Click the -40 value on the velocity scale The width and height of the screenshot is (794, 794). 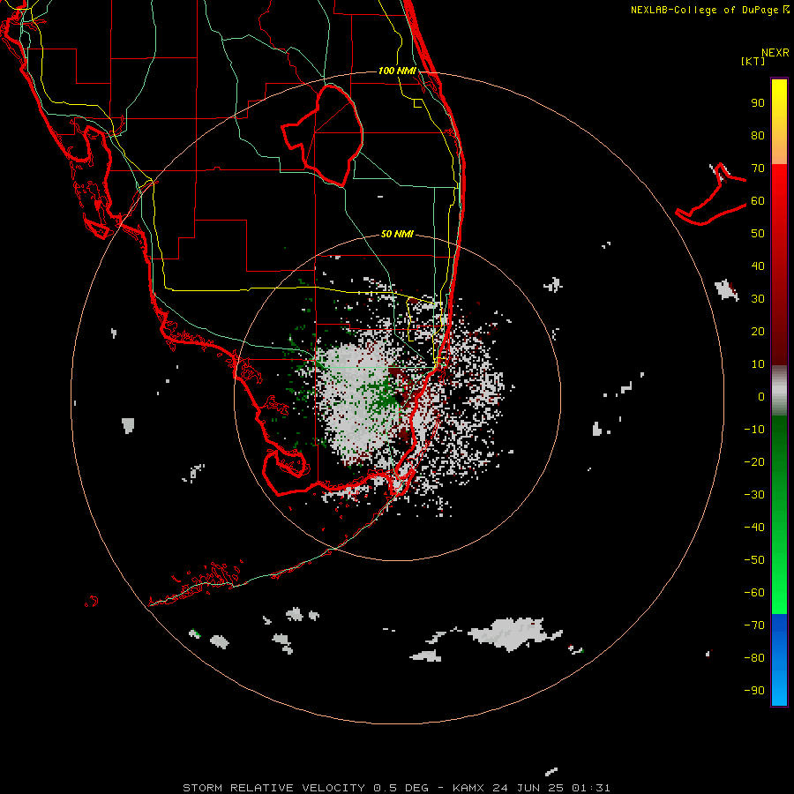pos(754,528)
